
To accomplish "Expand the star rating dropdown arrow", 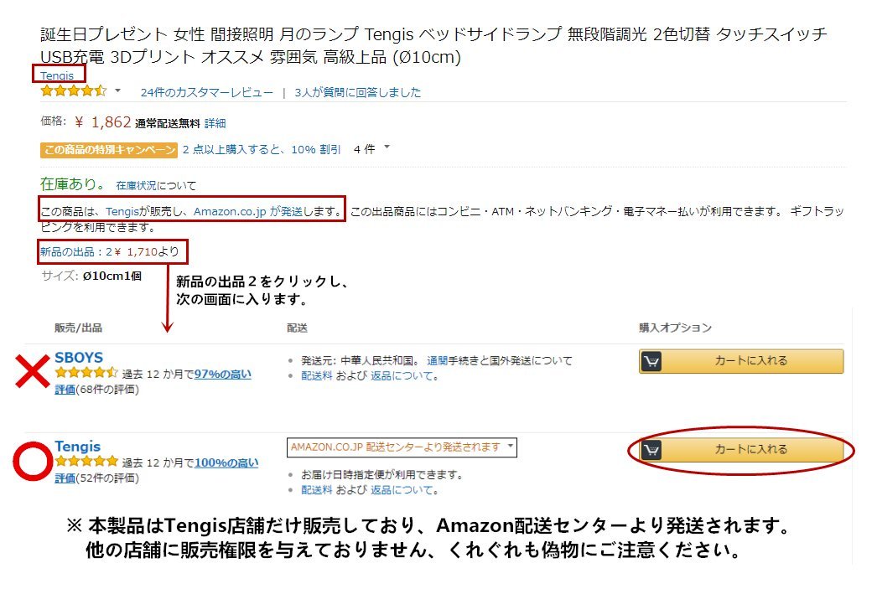I will (118, 90).
